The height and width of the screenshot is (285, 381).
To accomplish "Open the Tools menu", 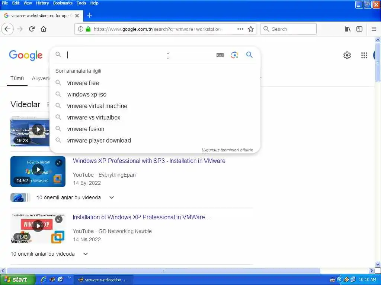I will (x=81, y=3).
